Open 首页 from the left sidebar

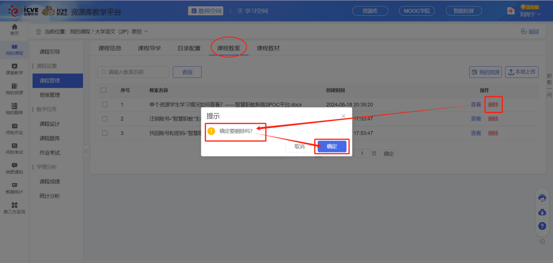click(x=14, y=31)
